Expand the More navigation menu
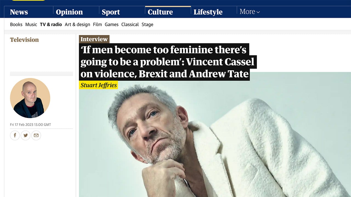Image resolution: width=351 pixels, height=197 pixels. [250, 12]
